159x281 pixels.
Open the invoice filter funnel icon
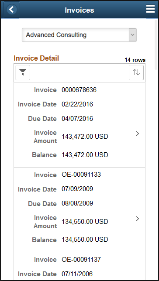[23, 72]
